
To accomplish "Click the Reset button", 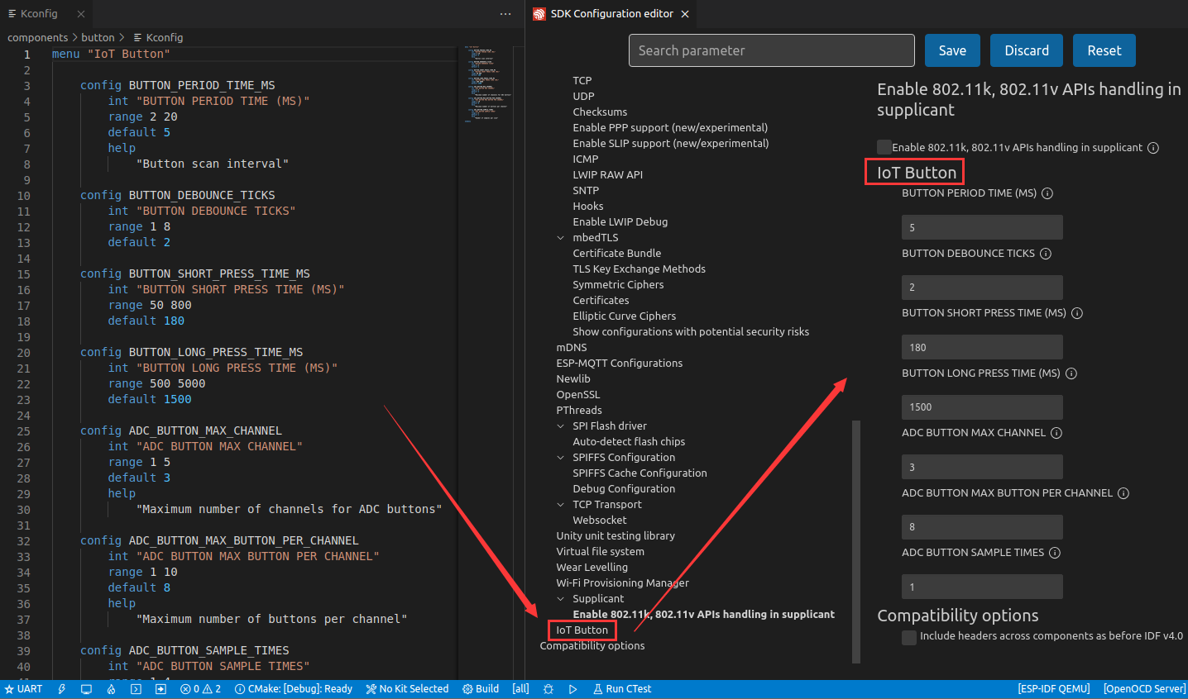I will tap(1104, 50).
